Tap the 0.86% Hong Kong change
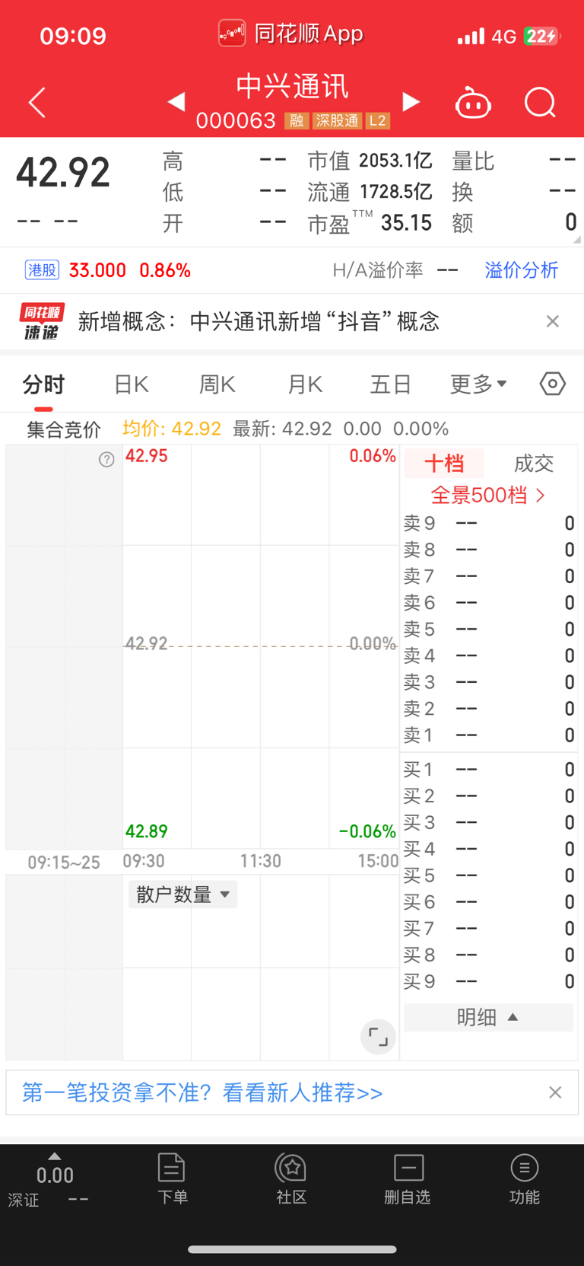Image resolution: width=584 pixels, height=1266 pixels. tap(165, 270)
